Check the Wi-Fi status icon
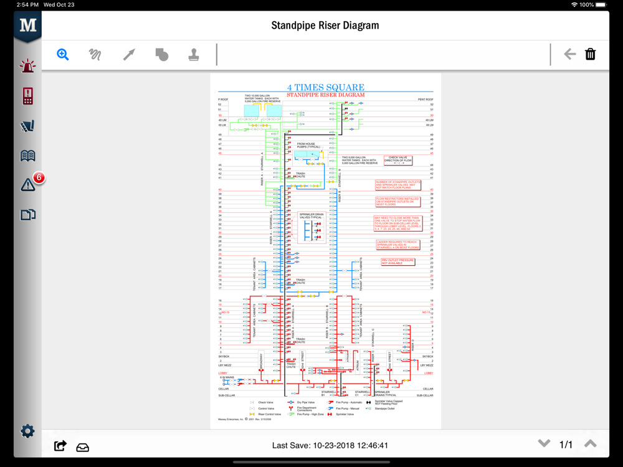This screenshot has width=623, height=467. pos(574,5)
